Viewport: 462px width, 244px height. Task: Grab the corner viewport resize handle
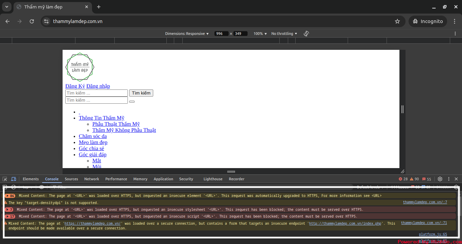click(402, 171)
